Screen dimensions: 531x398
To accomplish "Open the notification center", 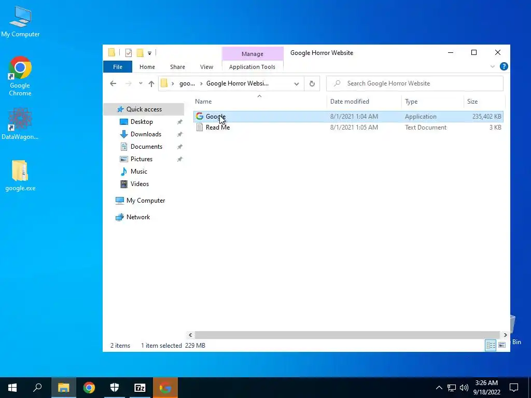I will tap(514, 388).
